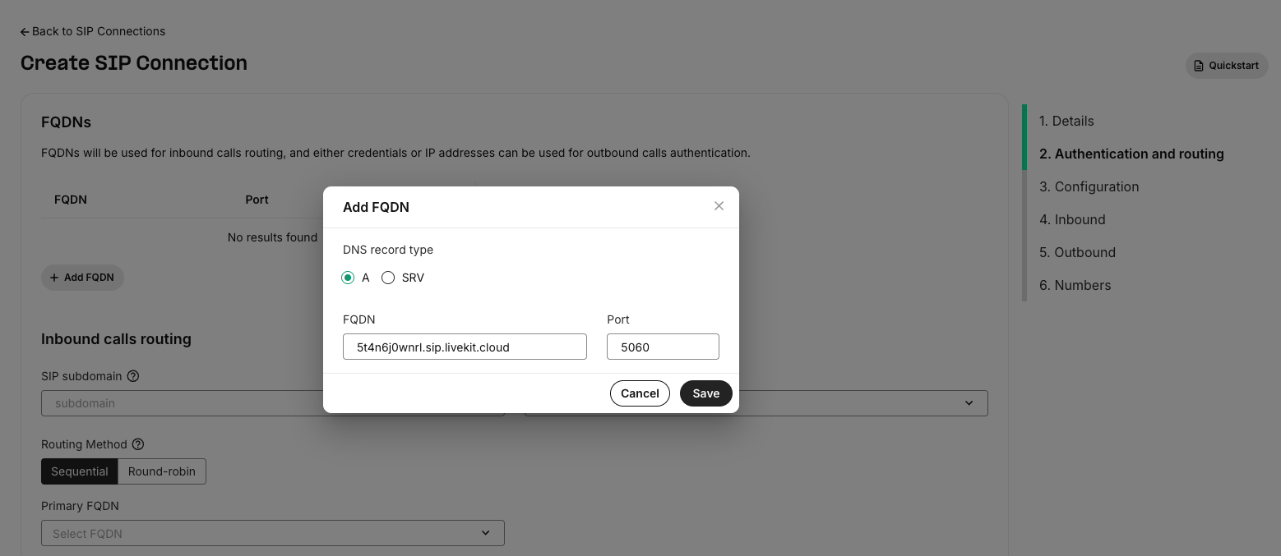The width and height of the screenshot is (1281, 556).
Task: Cancel the Add FQDN dialog
Action: pyautogui.click(x=640, y=393)
